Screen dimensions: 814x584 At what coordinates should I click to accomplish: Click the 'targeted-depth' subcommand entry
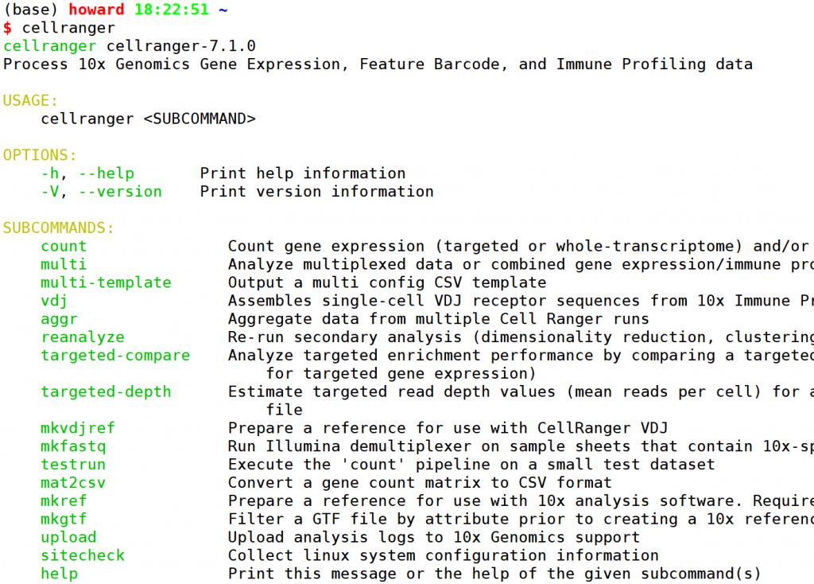pos(106,391)
